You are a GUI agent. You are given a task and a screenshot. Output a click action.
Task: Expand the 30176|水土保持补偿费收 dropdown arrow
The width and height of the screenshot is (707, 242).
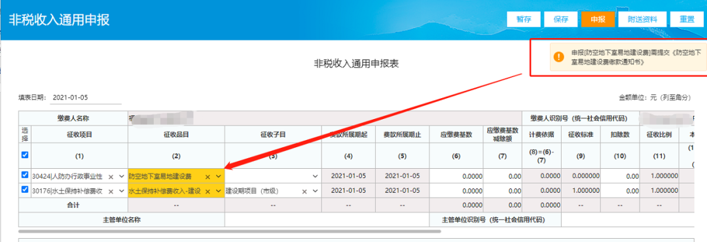[121, 191]
